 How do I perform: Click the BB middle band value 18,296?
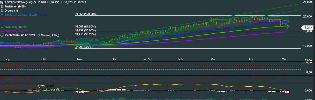32,15
